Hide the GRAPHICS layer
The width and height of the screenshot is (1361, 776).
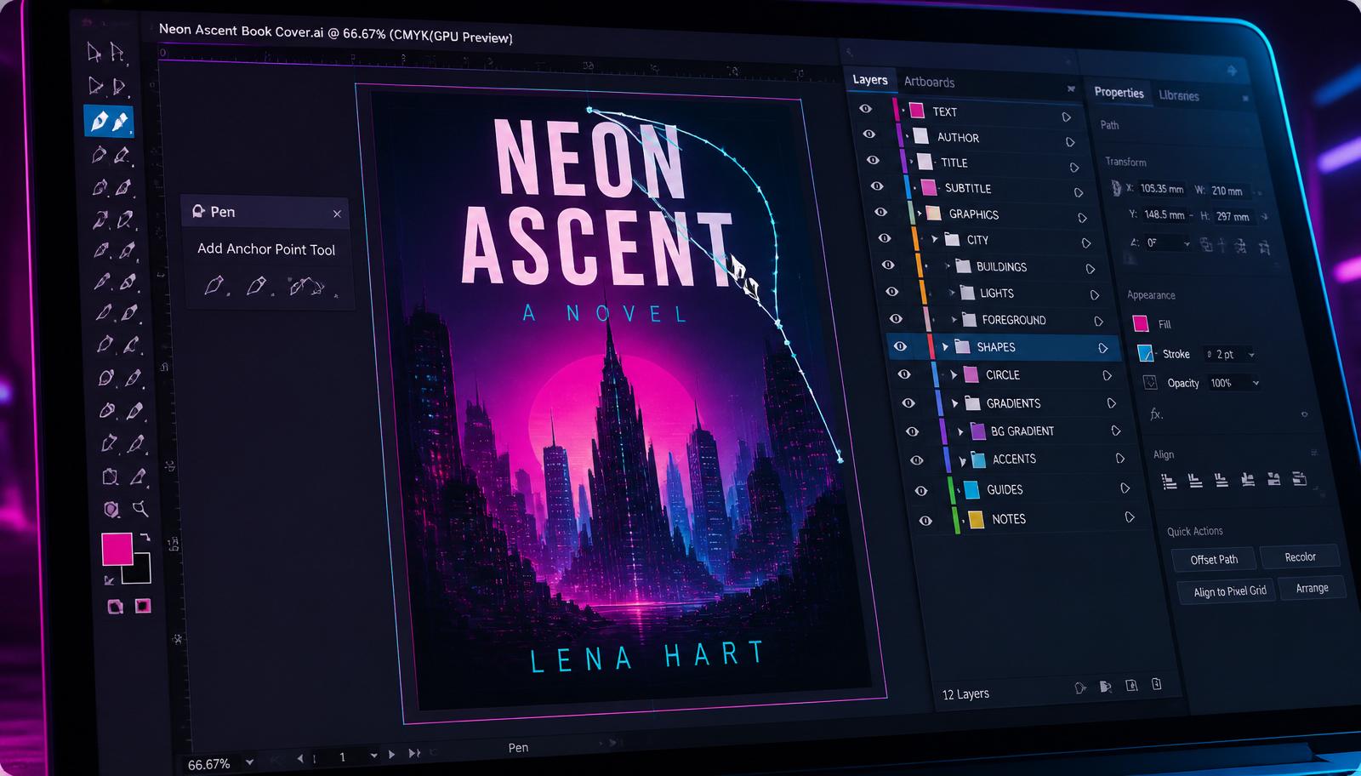click(x=880, y=212)
